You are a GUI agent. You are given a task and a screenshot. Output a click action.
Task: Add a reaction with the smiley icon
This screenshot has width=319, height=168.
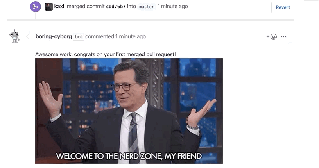click(x=274, y=37)
